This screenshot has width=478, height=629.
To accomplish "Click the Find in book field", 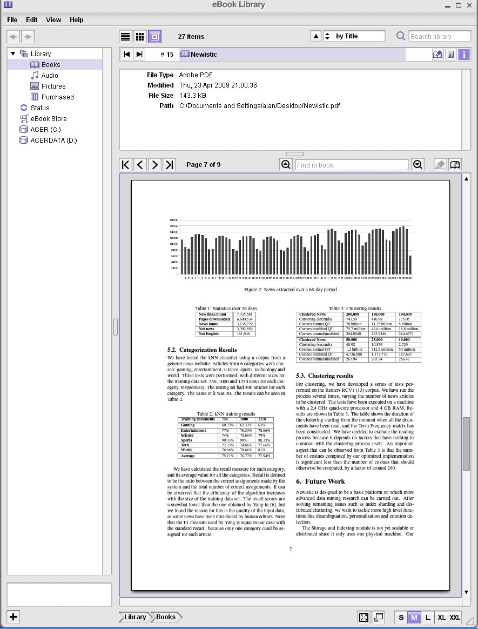I will pyautogui.click(x=352, y=165).
